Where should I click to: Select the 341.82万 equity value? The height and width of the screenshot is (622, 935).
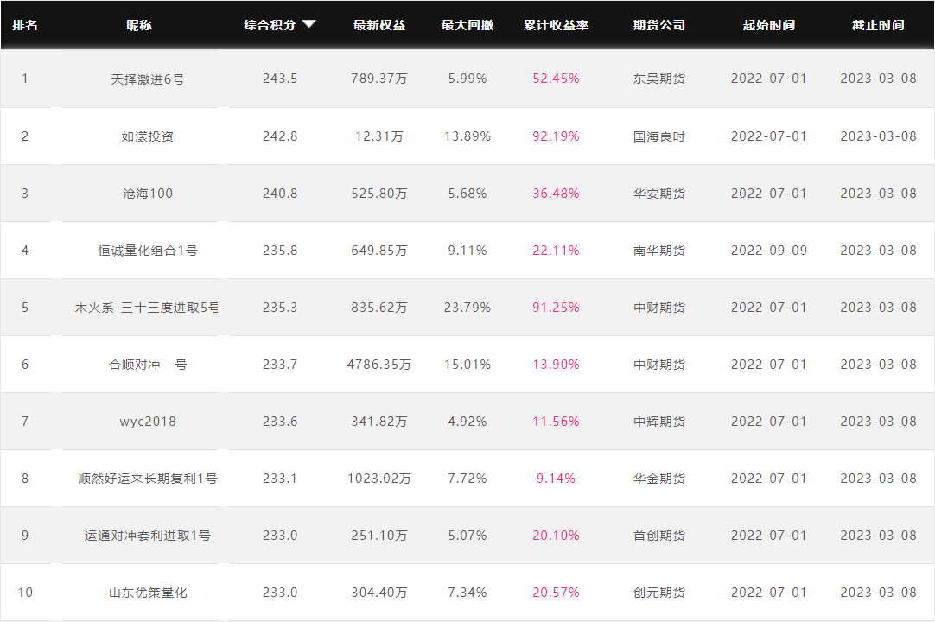pos(379,422)
